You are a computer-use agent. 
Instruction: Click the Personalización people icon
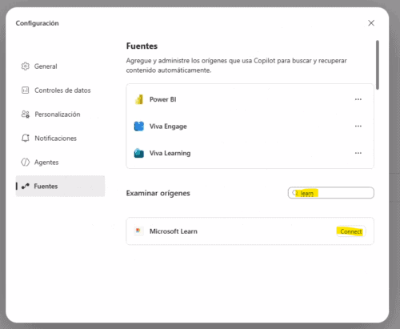click(26, 114)
